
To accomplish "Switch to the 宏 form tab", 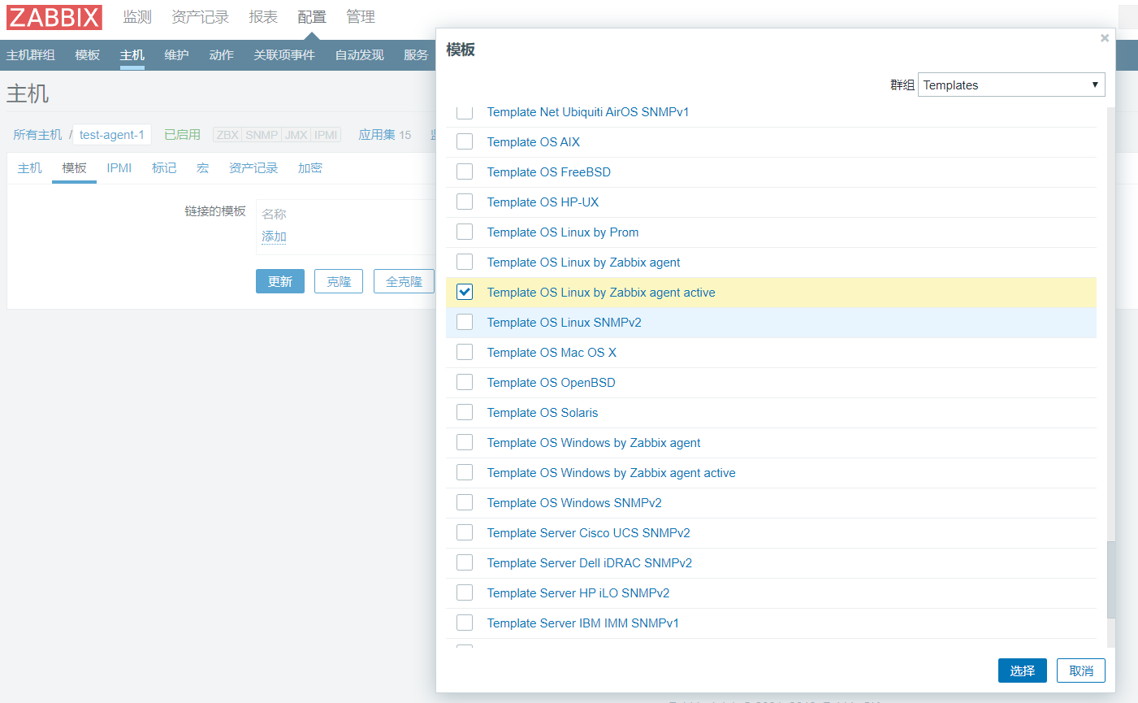I will [x=203, y=168].
